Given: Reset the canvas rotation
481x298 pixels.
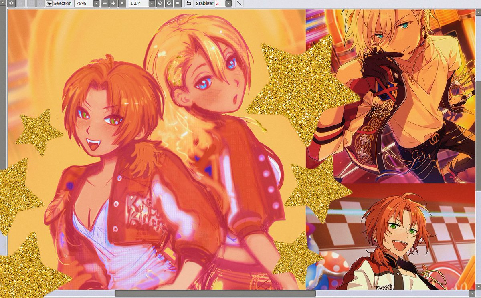Looking at the screenshot, I should (x=178, y=3).
